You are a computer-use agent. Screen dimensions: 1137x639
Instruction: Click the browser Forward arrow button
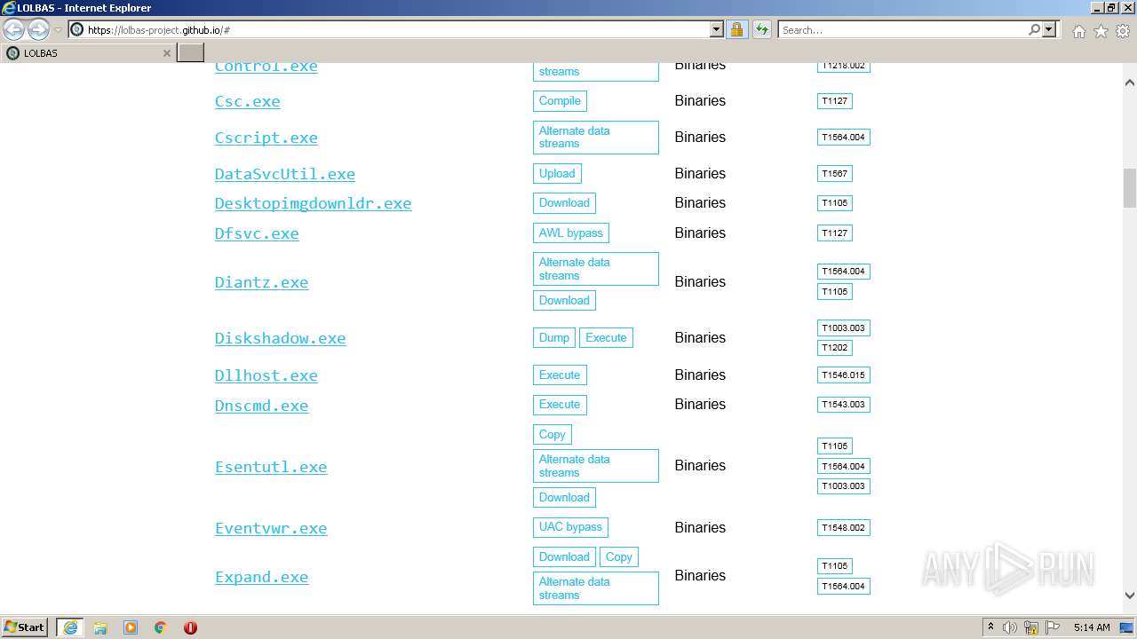[38, 30]
